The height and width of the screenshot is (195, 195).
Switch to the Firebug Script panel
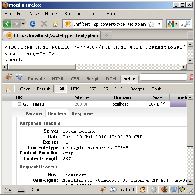click(x=93, y=79)
